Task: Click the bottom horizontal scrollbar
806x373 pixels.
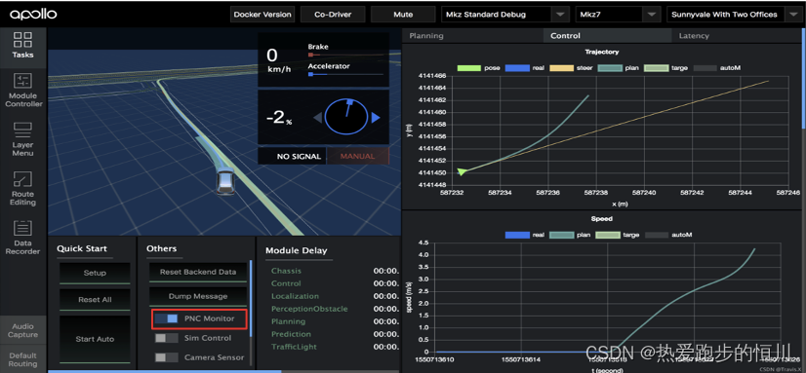Action: tap(165, 371)
